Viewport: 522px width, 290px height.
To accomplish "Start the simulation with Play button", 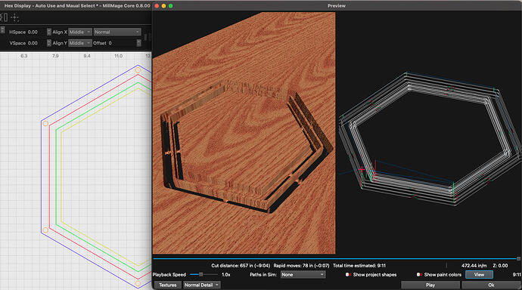I will [430, 285].
